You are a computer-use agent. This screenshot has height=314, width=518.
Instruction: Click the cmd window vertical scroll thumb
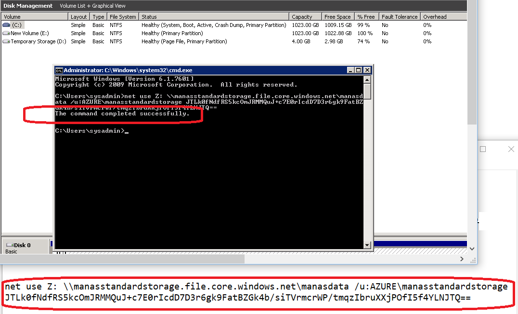[367, 91]
